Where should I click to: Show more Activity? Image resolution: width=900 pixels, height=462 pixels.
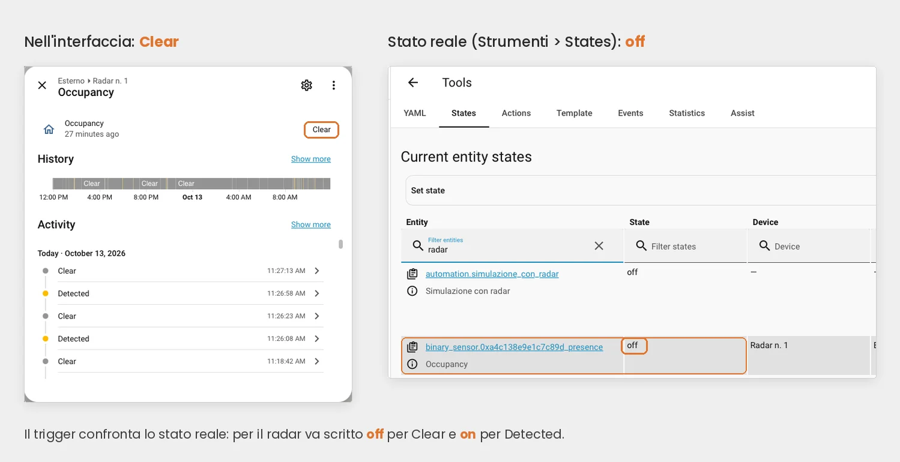(x=311, y=224)
